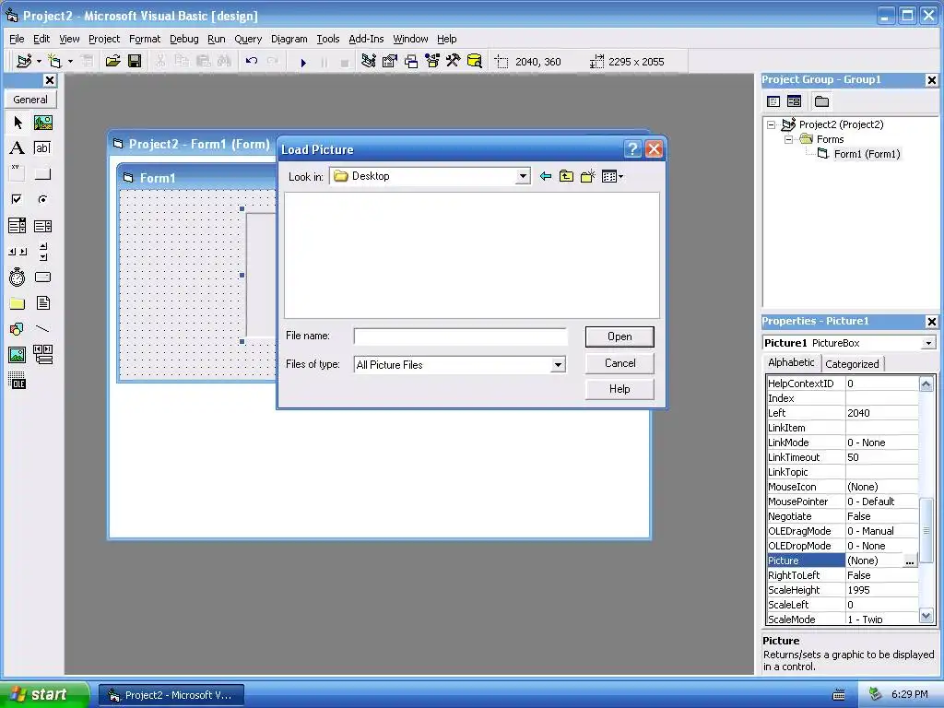Select the Label tool (A icon)
Image resolution: width=944 pixels, height=708 pixels.
click(x=18, y=148)
